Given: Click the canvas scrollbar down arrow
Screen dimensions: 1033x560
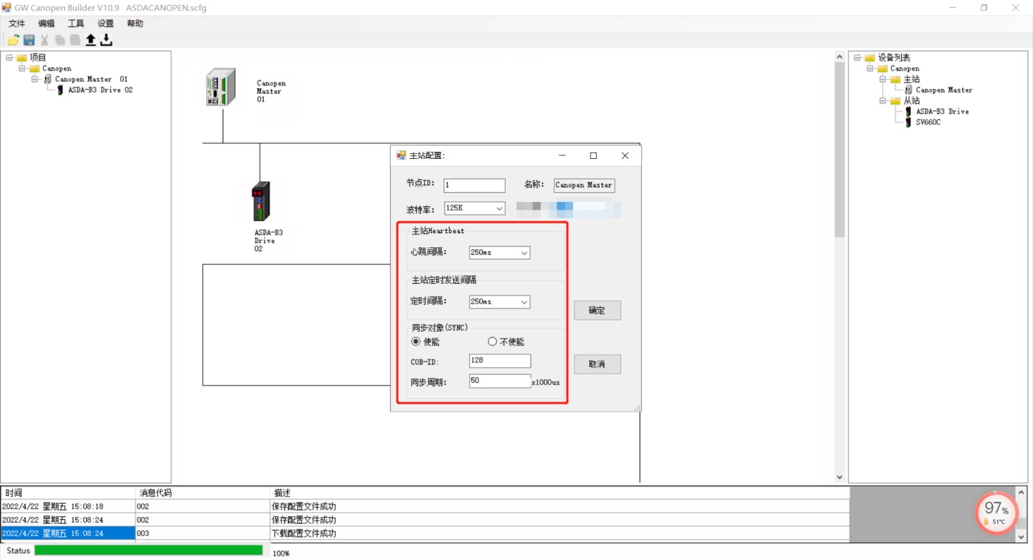Looking at the screenshot, I should pyautogui.click(x=839, y=477).
